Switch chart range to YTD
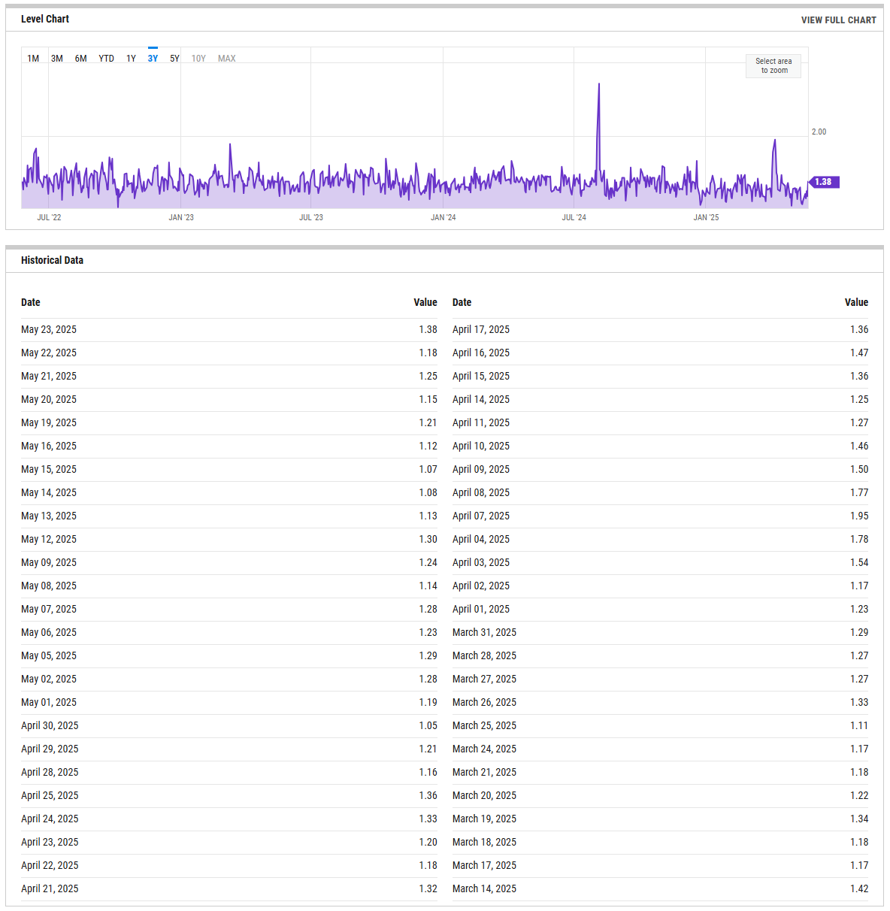This screenshot has height=911, width=890. point(107,59)
